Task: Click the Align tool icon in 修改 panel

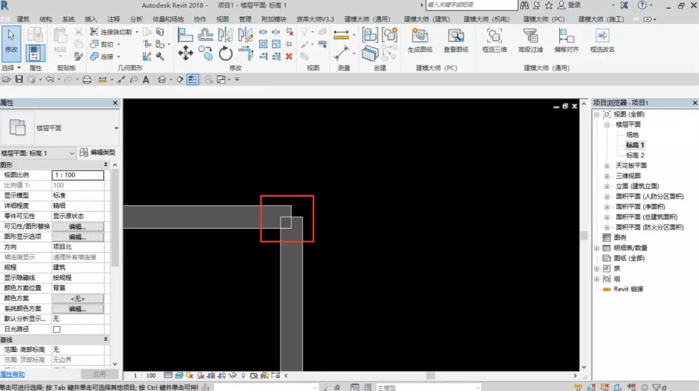Action: click(x=185, y=34)
